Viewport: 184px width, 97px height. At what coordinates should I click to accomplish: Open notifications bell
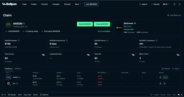pos(175,4)
